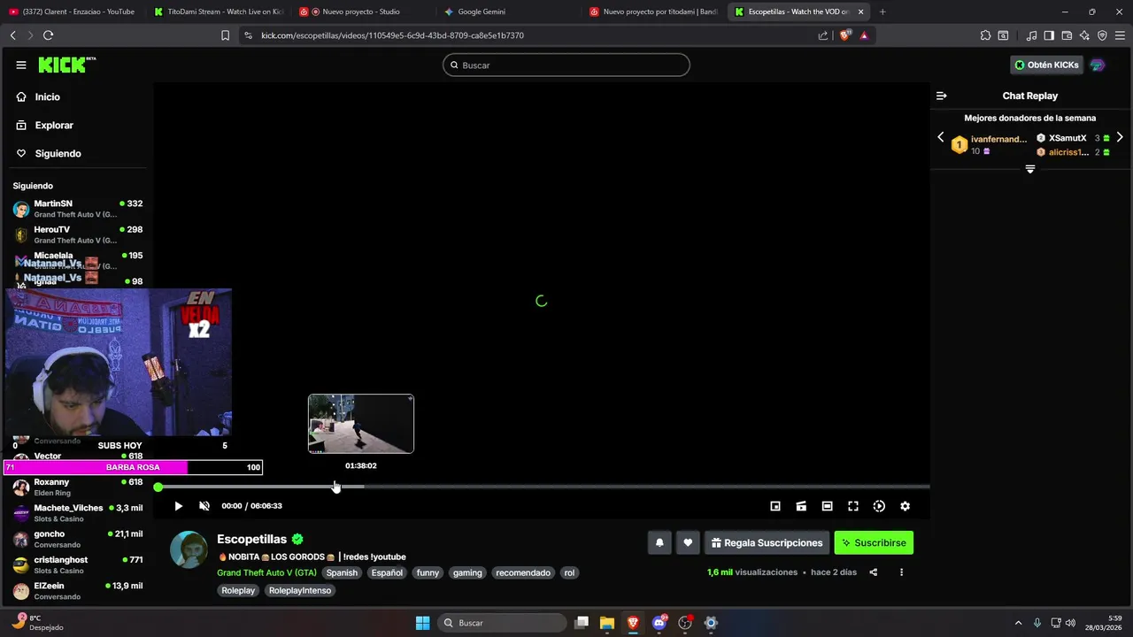1133x637 pixels.
Task: Open a new browser tab
Action: 883,12
